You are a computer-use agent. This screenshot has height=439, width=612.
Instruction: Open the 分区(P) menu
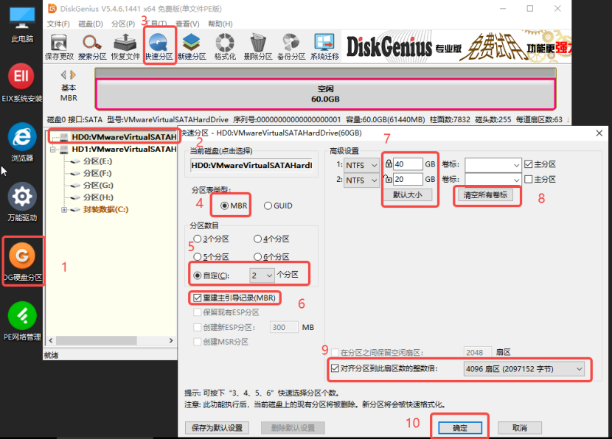(x=123, y=24)
